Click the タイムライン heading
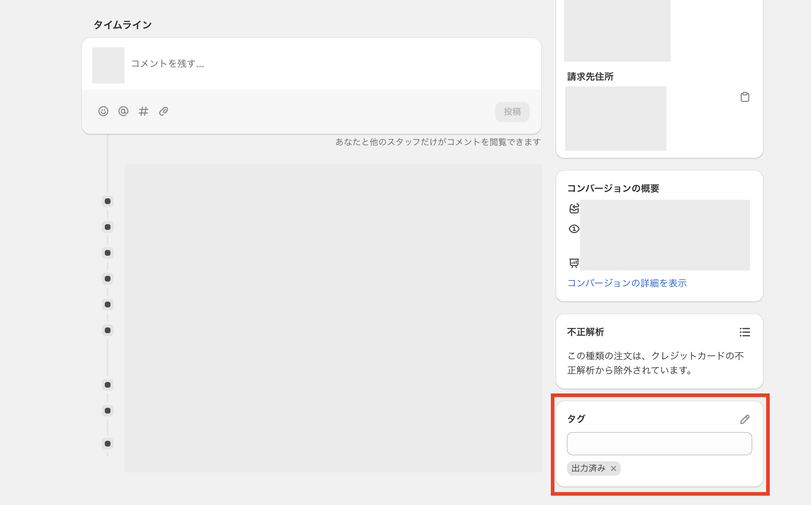This screenshot has height=505, width=811. click(x=123, y=25)
